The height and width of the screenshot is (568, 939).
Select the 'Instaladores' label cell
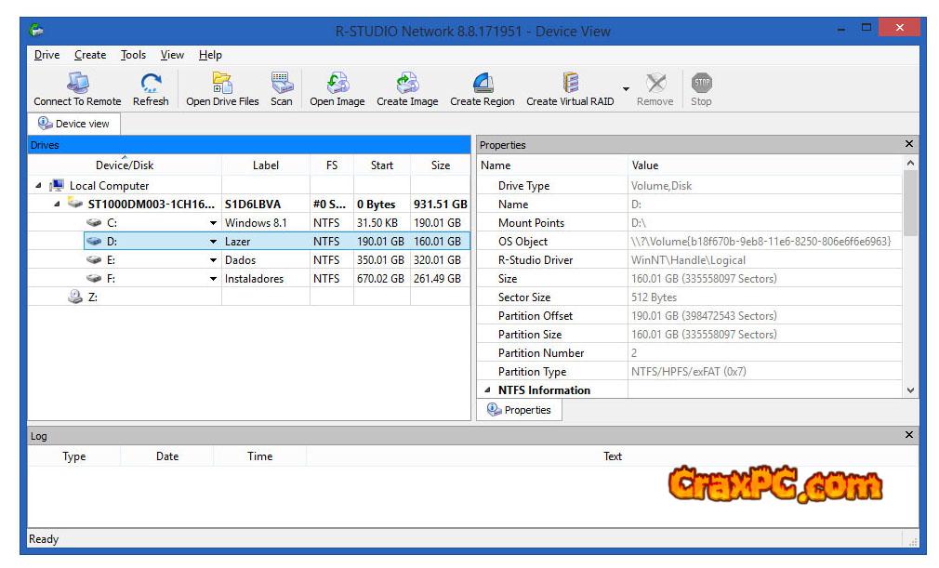[x=265, y=278]
